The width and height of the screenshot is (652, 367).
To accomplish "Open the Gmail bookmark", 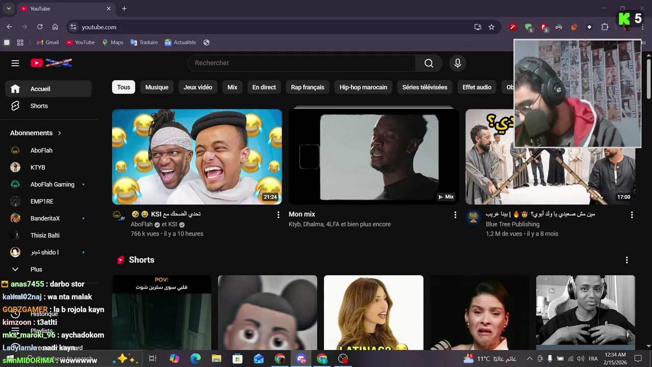I will click(47, 42).
